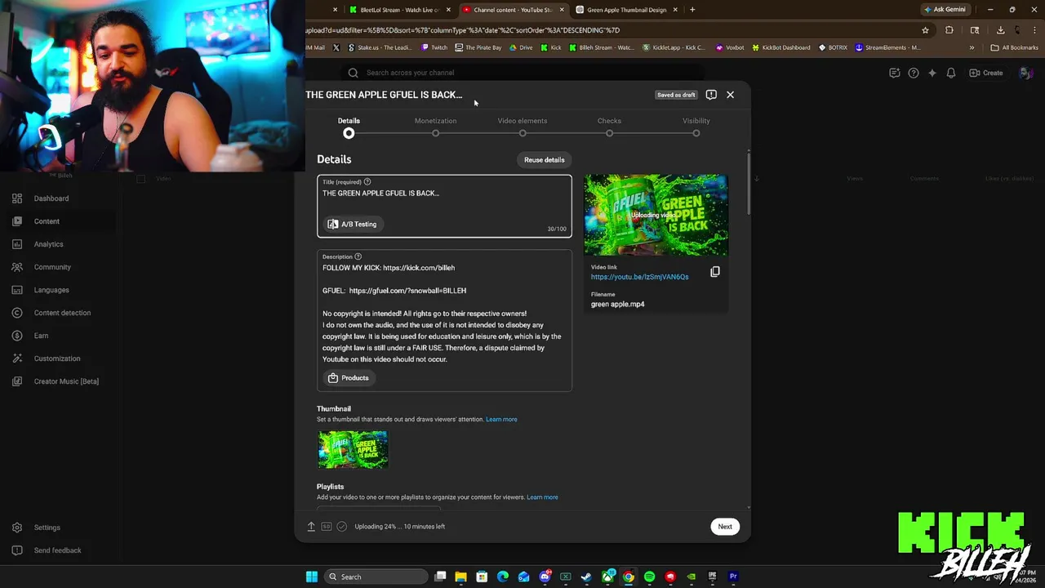Image resolution: width=1045 pixels, height=588 pixels.
Task: Close the video upload dialog
Action: (730, 95)
